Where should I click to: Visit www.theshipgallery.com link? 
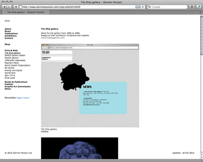point(53,38)
